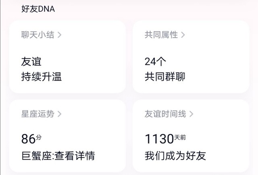Open the 星座运势 header label
Viewport: 258px width, 175px height.
[37, 114]
